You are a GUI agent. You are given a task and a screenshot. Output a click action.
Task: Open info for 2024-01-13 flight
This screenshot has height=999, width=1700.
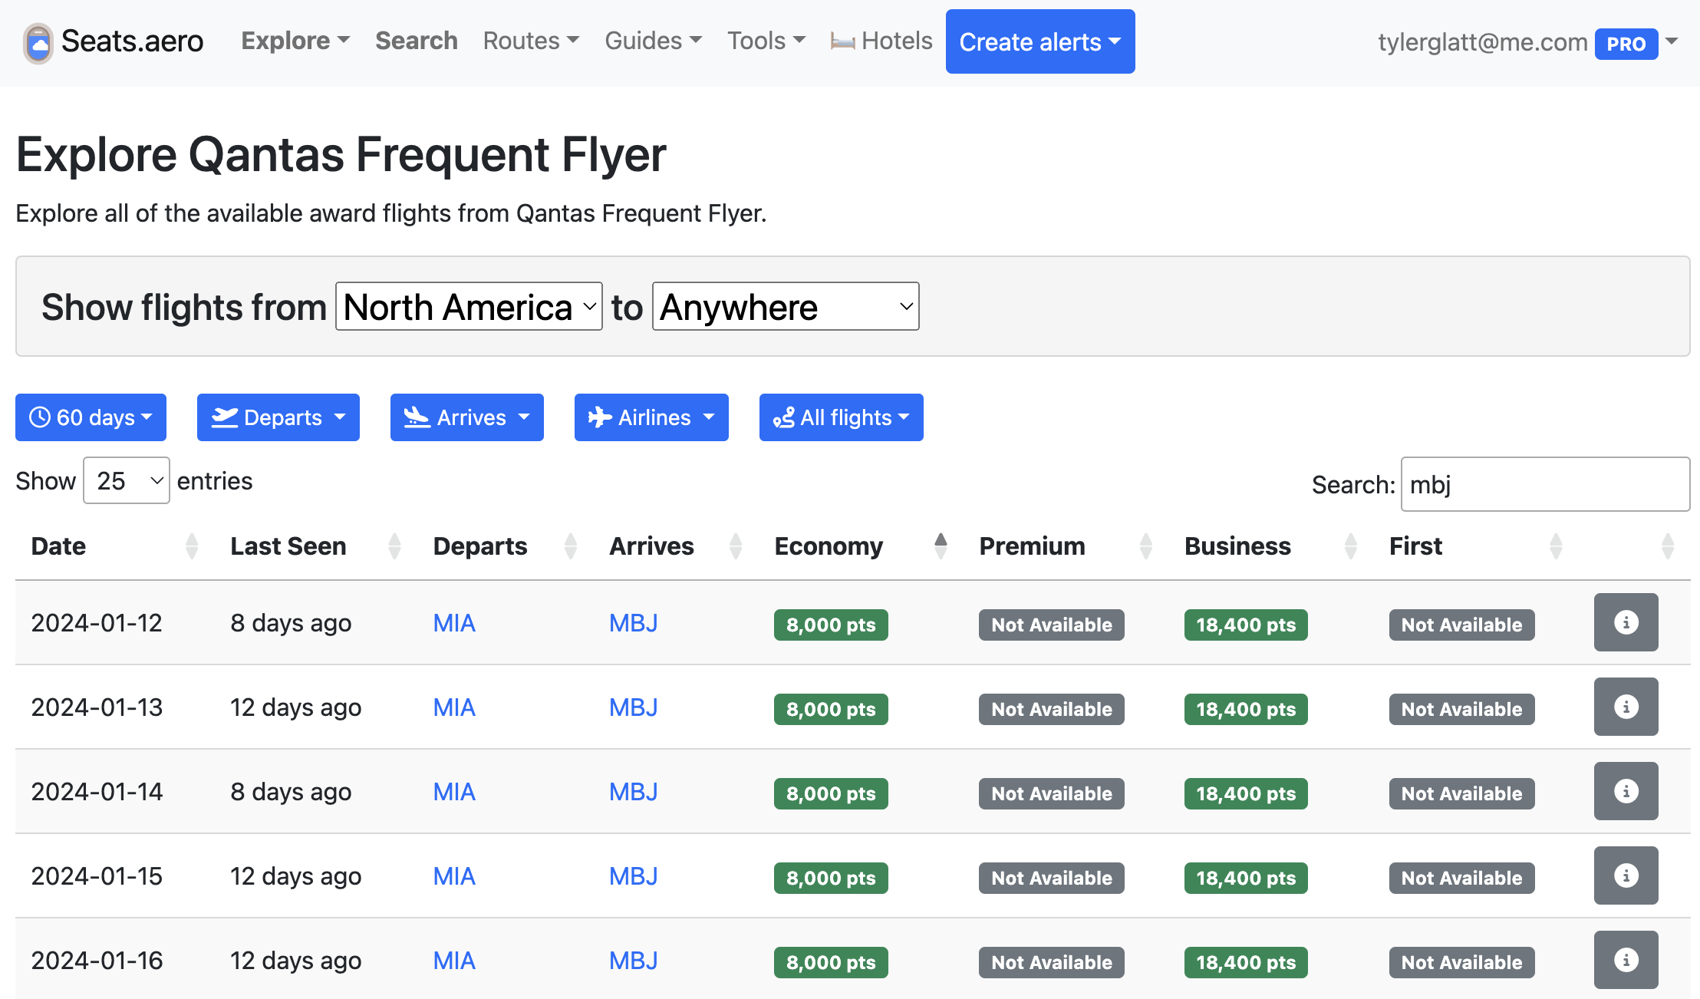pyautogui.click(x=1626, y=707)
